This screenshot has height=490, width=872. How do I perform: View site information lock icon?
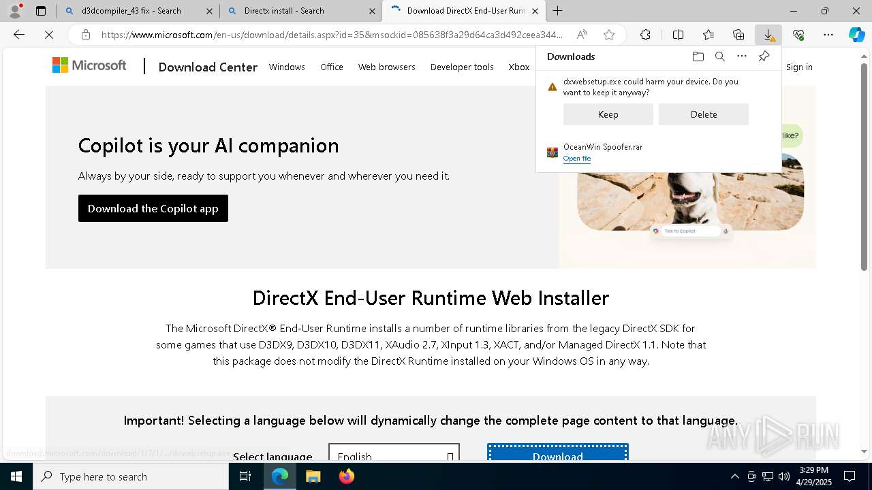[85, 35]
